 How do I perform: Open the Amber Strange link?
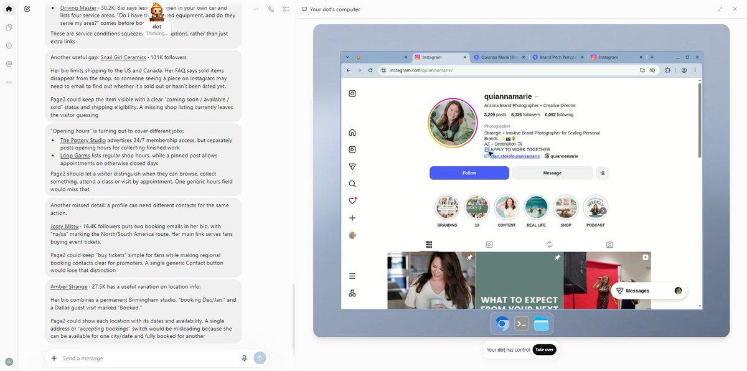[x=69, y=286]
